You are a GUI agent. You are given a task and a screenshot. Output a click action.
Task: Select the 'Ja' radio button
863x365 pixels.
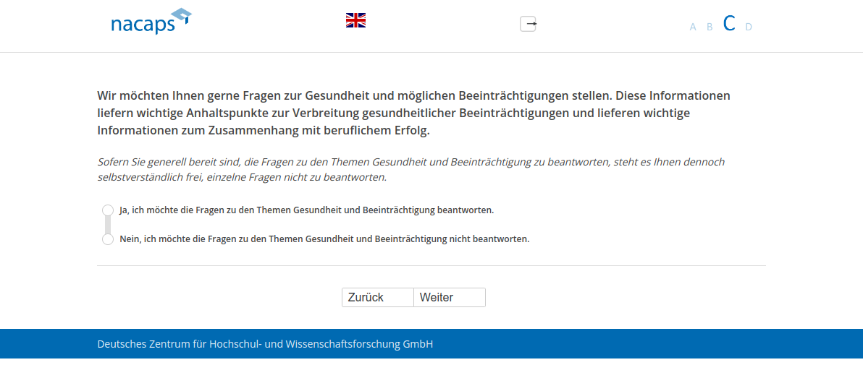(x=108, y=210)
